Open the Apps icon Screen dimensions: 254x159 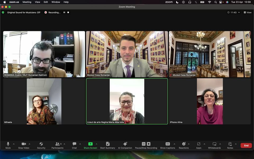click(199, 144)
